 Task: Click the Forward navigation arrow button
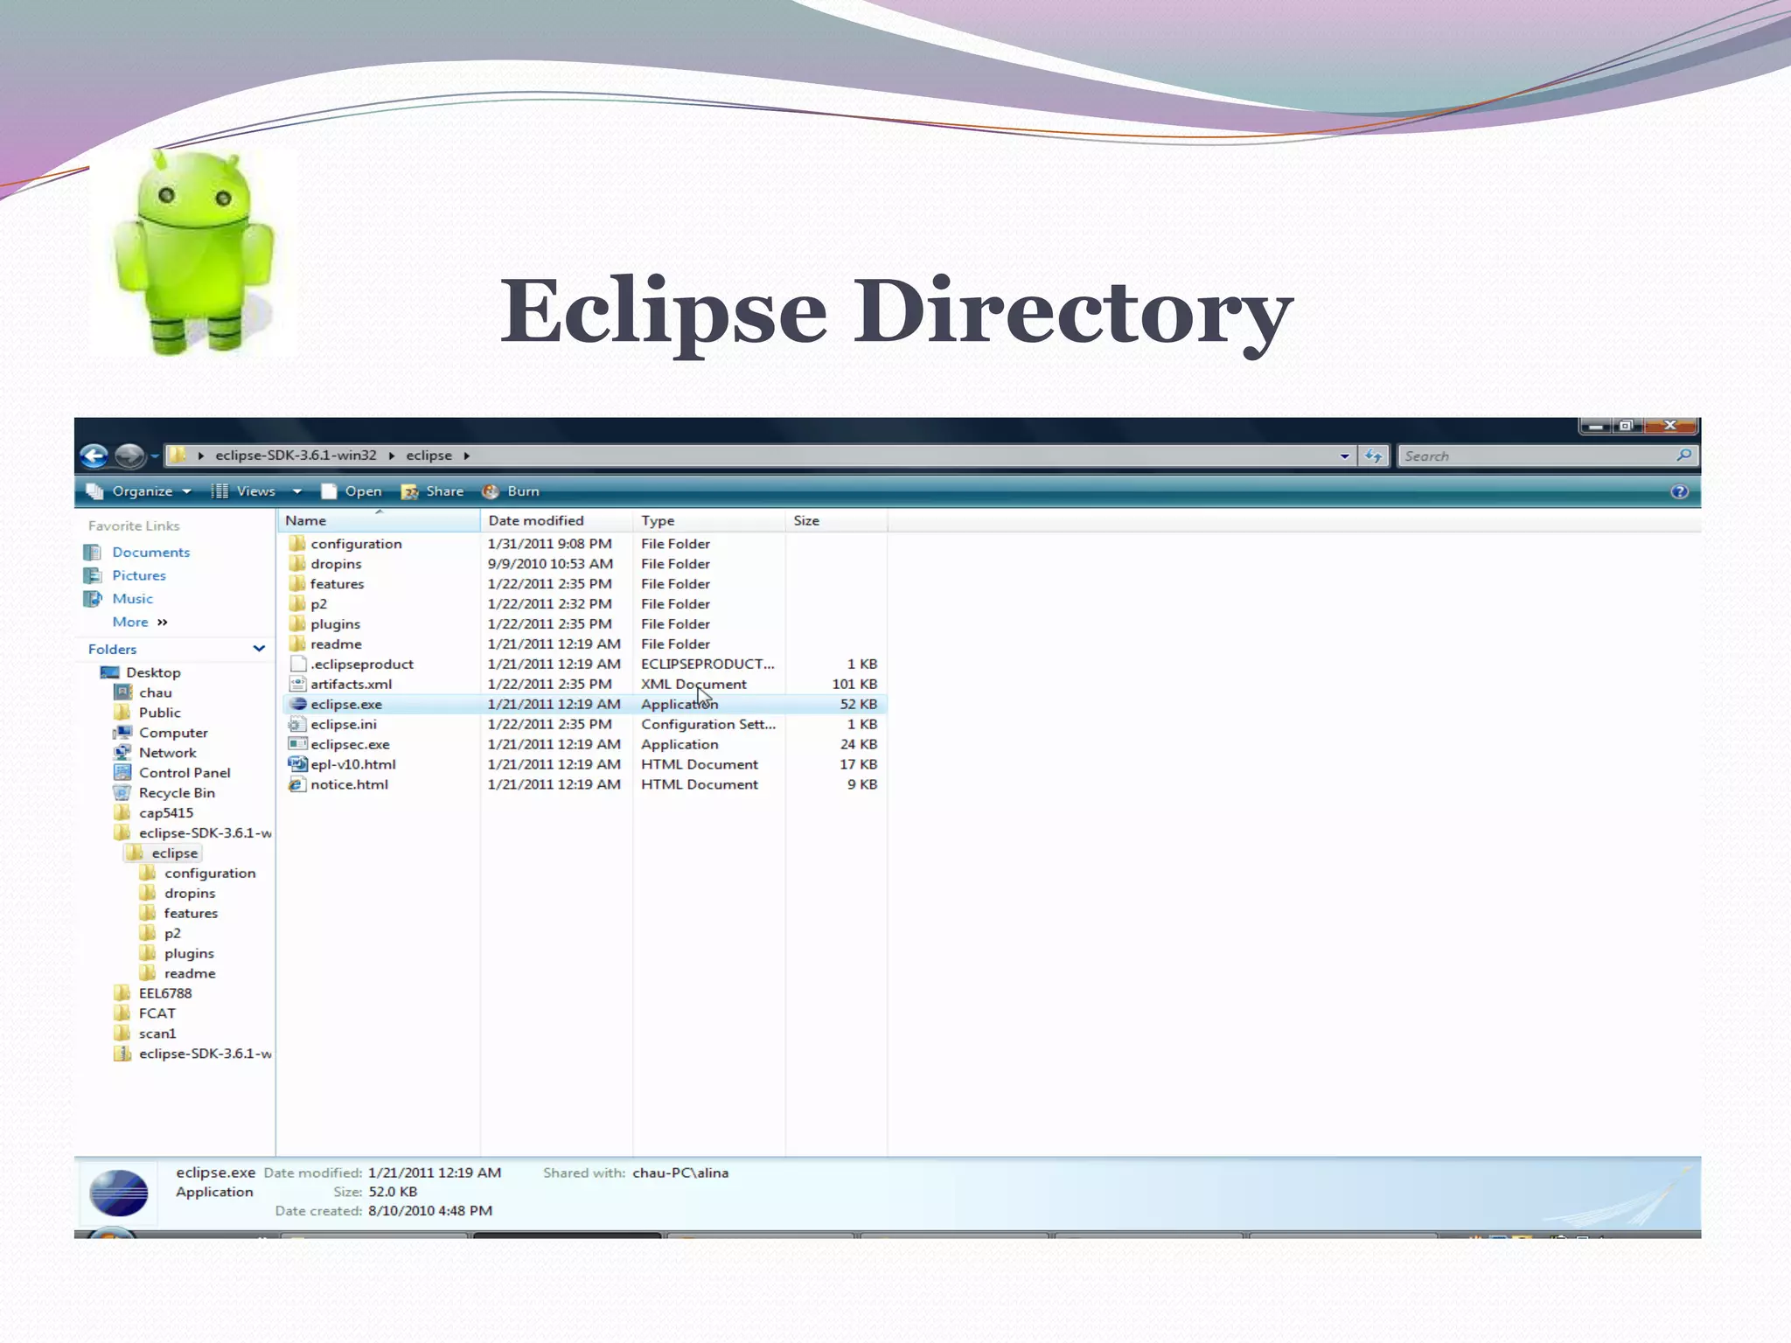tap(129, 456)
